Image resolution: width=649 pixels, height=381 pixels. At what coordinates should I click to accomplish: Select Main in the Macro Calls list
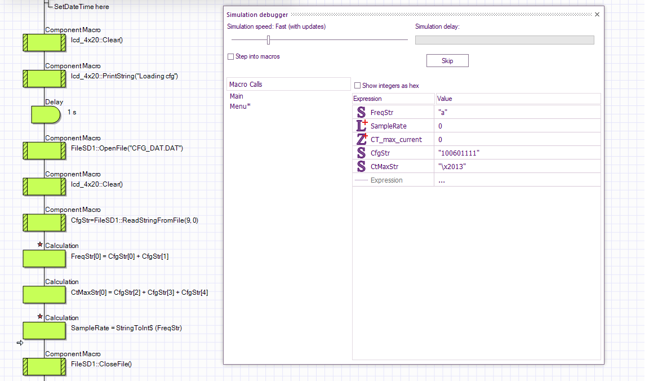pyautogui.click(x=237, y=96)
